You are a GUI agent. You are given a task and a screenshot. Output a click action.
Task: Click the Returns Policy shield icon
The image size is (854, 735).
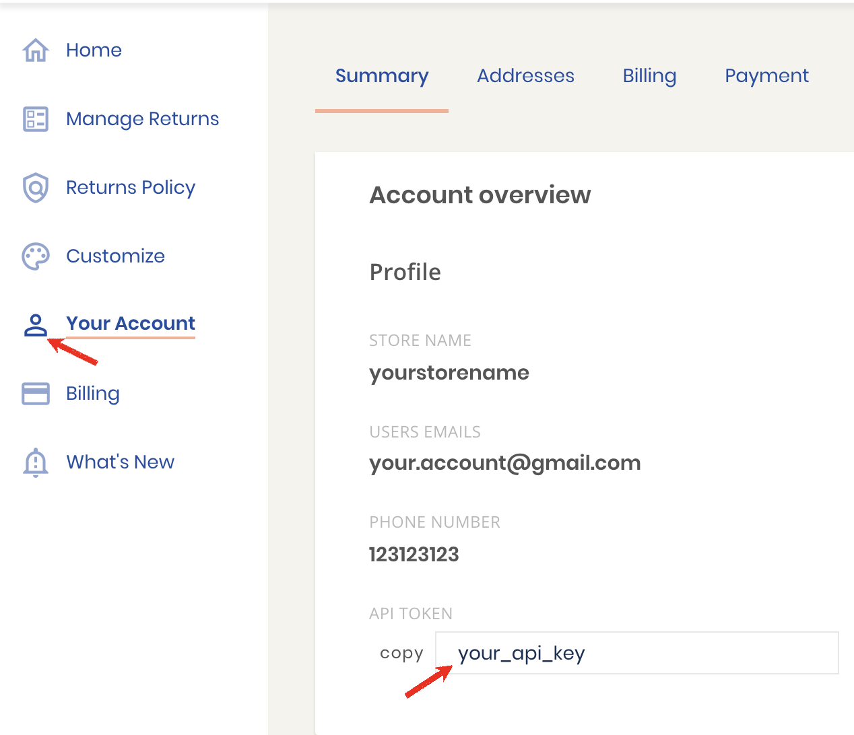(36, 188)
